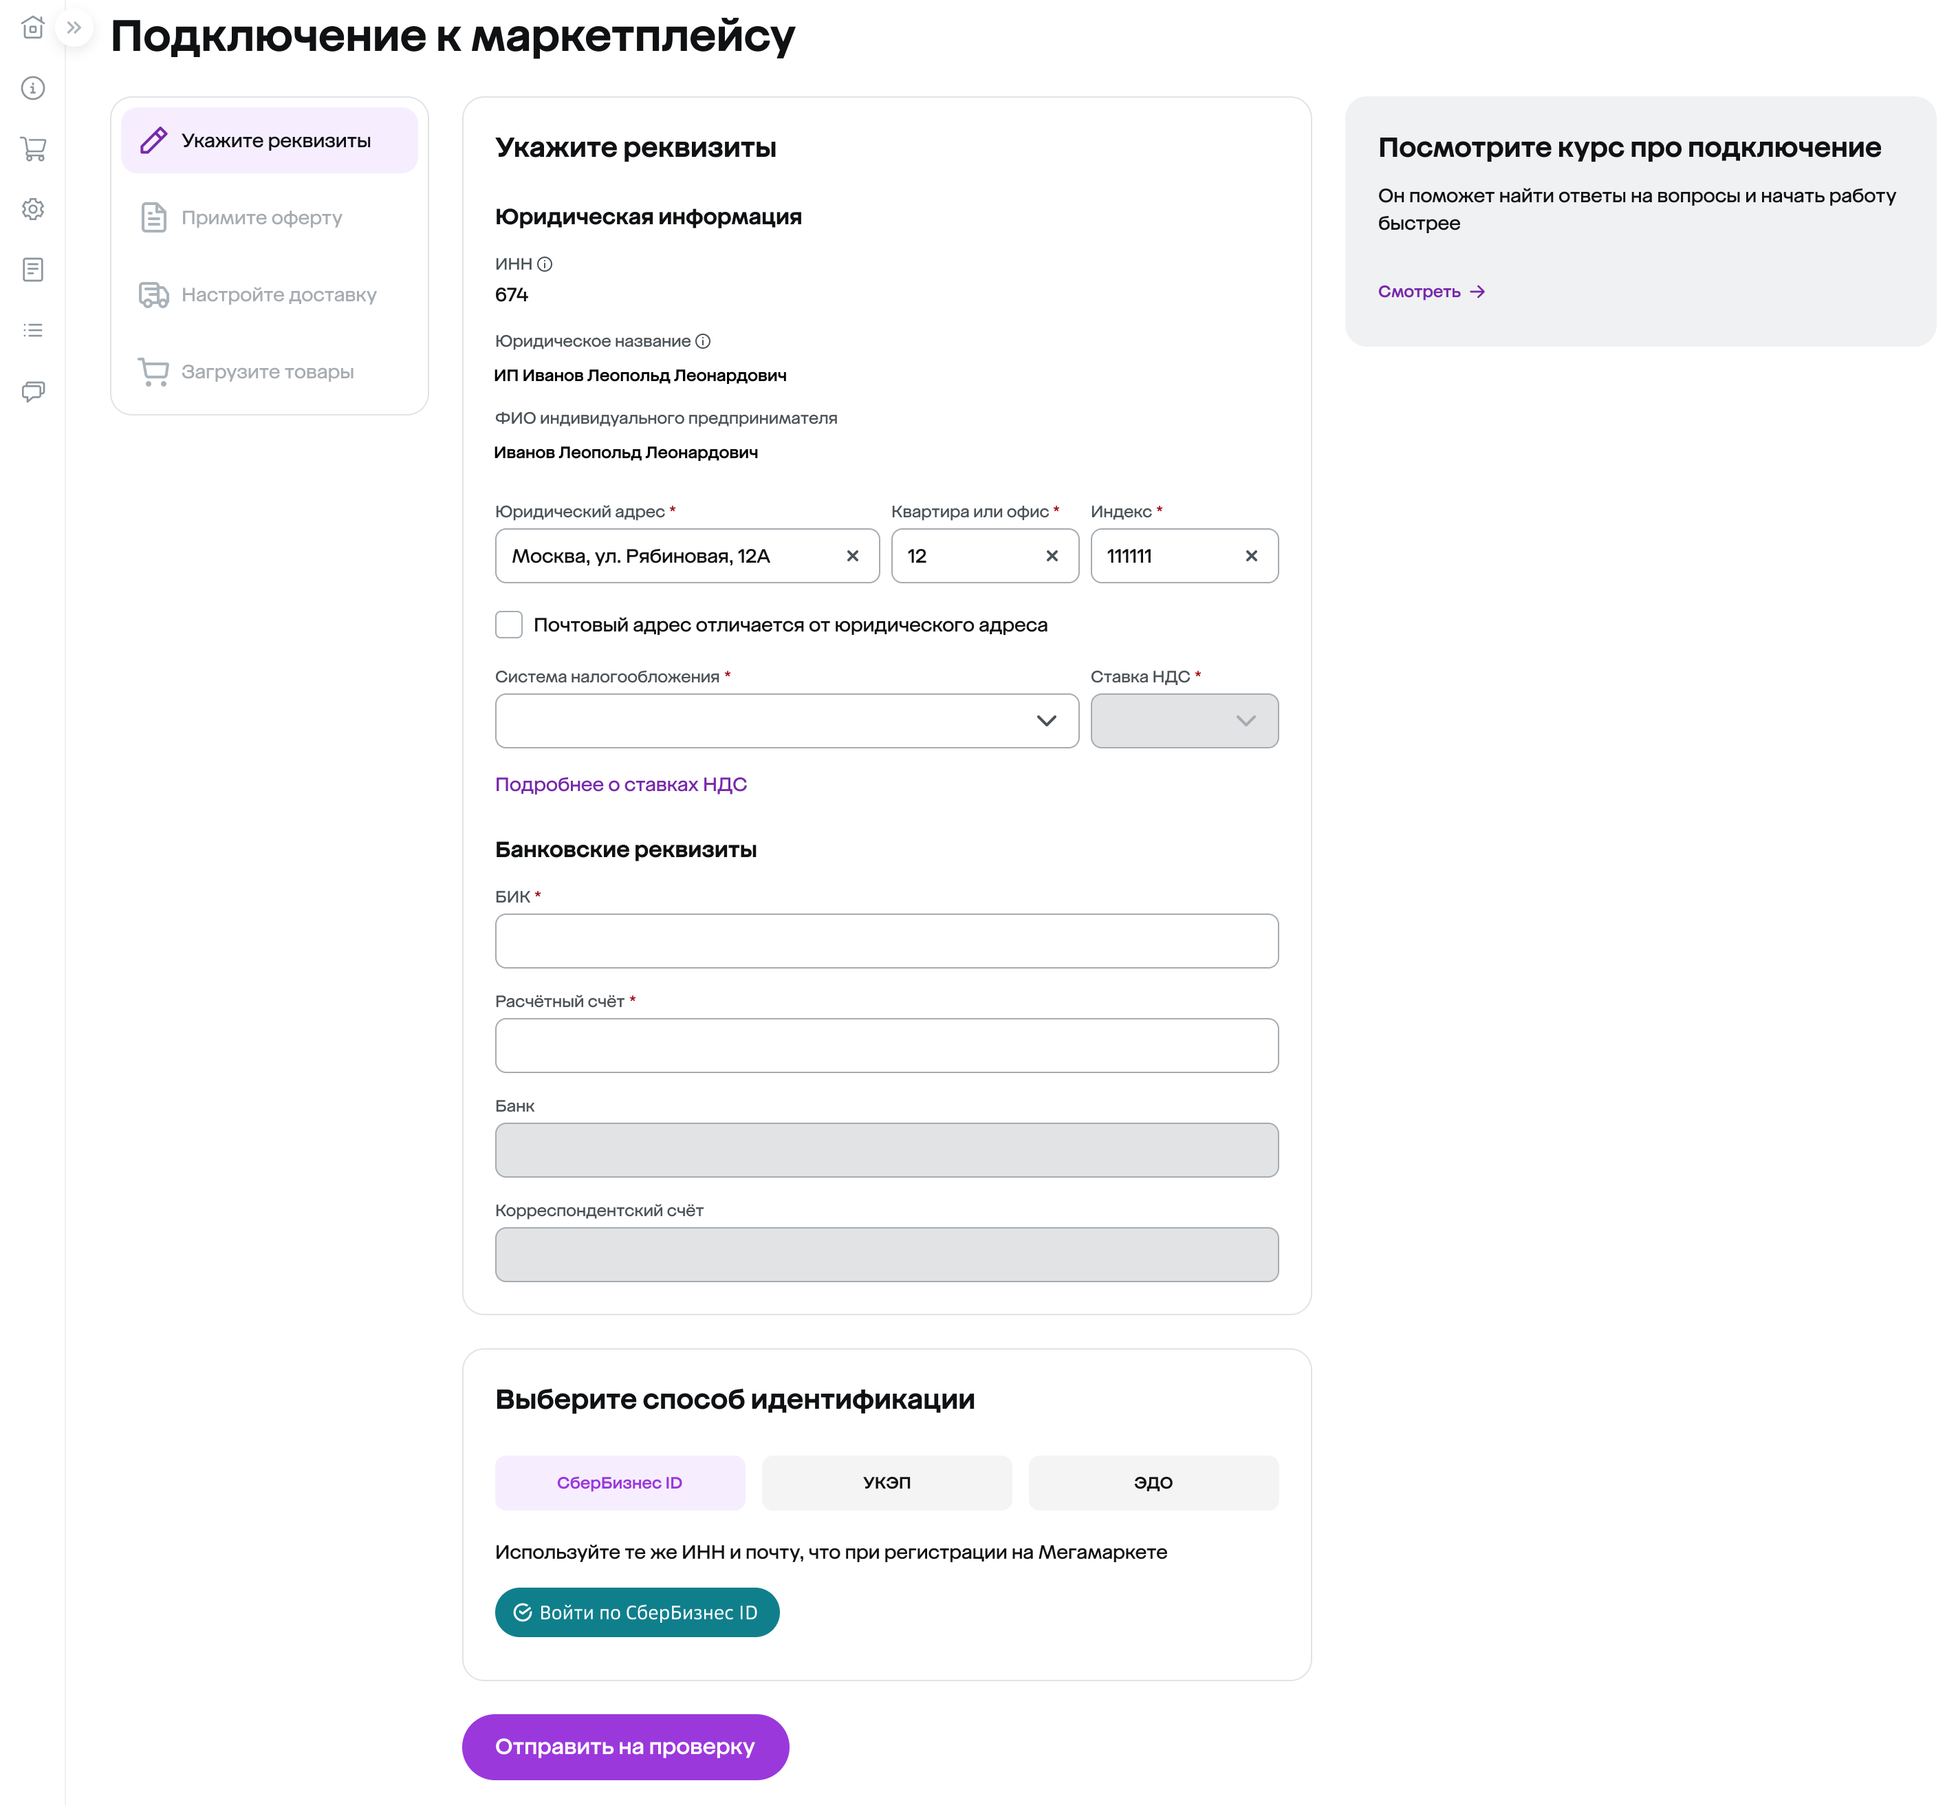This screenshot has width=1956, height=1805.
Task: Open the list sidebar icon
Action: pos(33,330)
